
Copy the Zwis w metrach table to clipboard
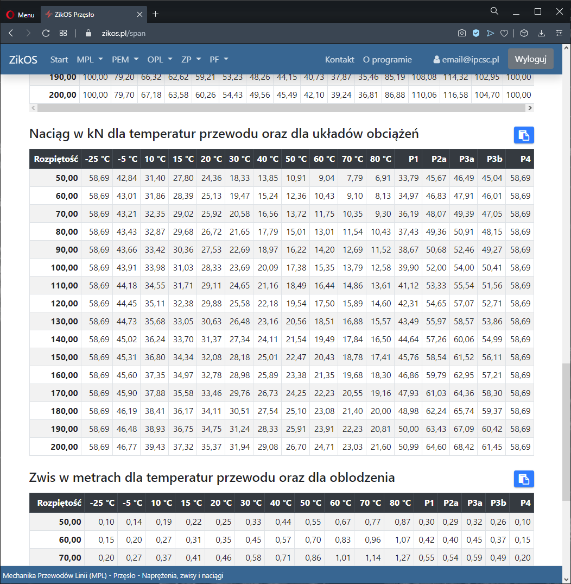pyautogui.click(x=524, y=479)
